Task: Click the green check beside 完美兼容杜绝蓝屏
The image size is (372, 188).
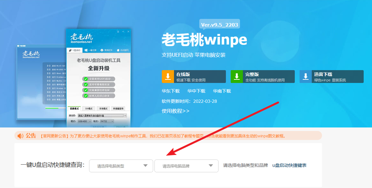Action: pos(86,90)
